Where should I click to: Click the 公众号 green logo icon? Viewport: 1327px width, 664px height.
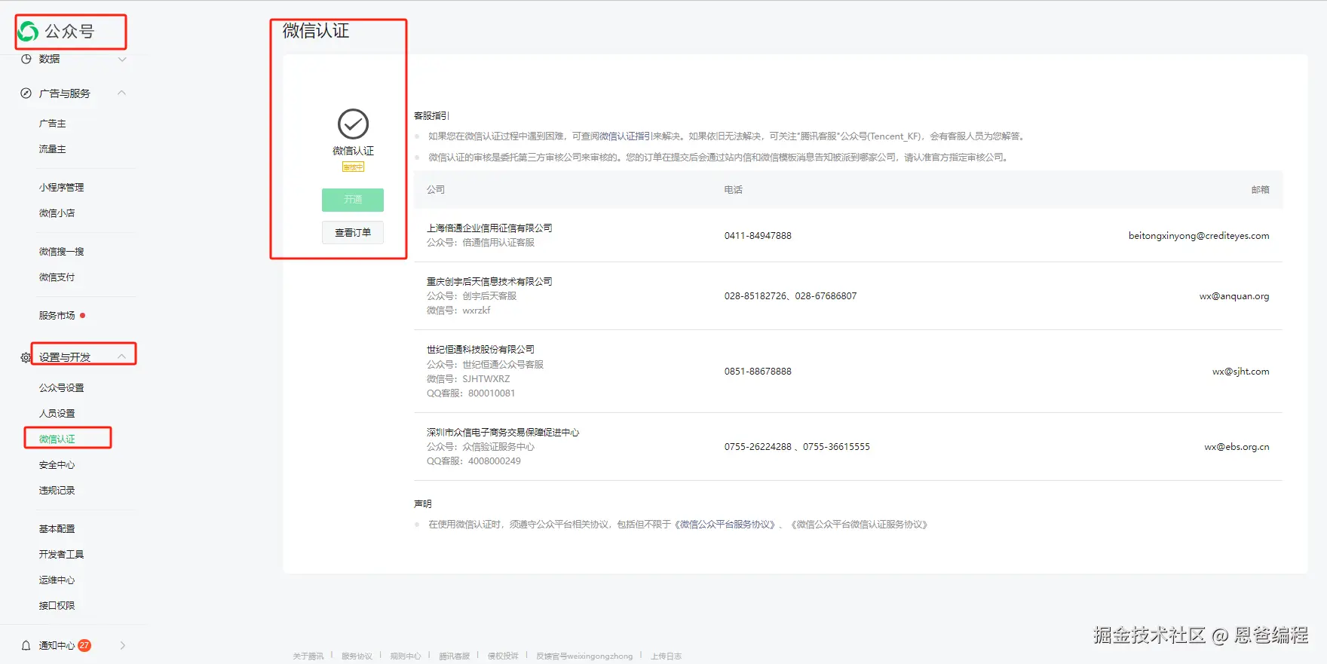pos(28,31)
